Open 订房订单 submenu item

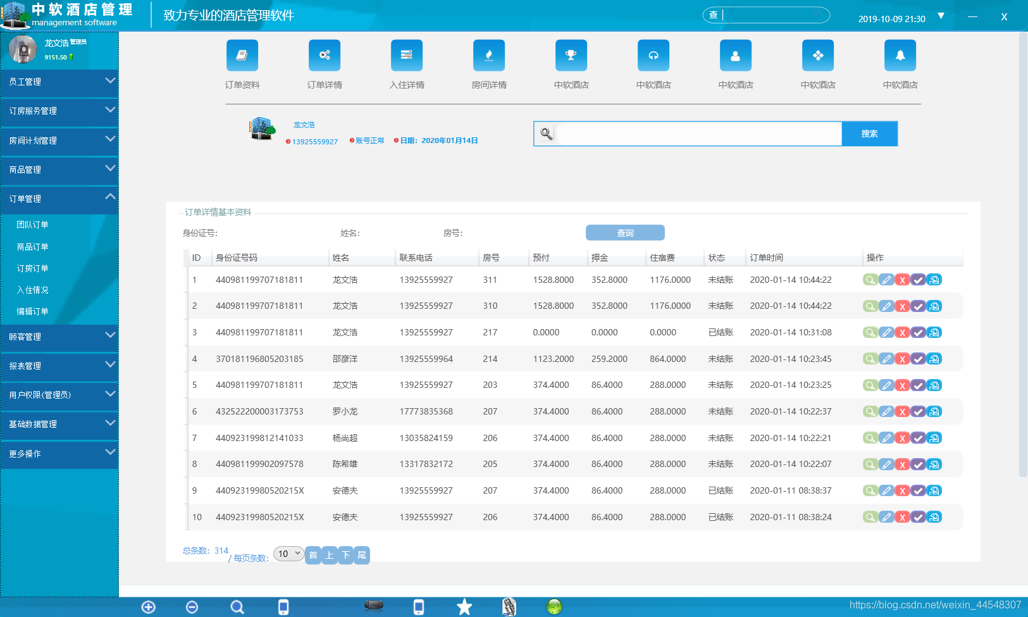pyautogui.click(x=32, y=268)
